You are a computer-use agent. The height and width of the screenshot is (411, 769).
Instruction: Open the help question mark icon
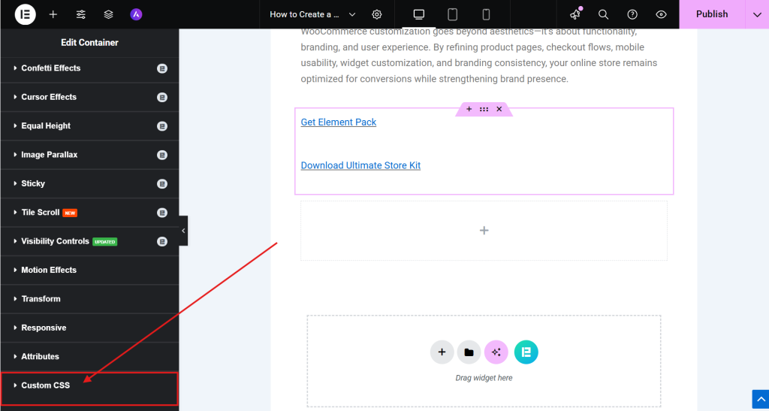pos(632,14)
